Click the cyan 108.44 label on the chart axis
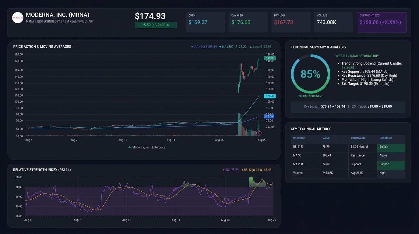419x234 pixels. click(x=270, y=96)
